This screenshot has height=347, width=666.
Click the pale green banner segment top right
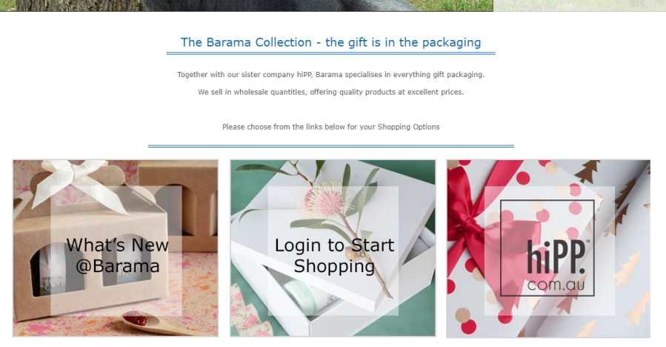[x=579, y=5]
